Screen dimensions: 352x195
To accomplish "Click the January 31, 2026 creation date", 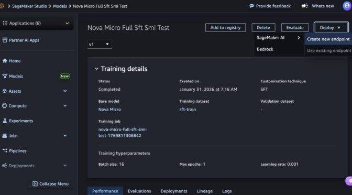I will pos(208,89).
